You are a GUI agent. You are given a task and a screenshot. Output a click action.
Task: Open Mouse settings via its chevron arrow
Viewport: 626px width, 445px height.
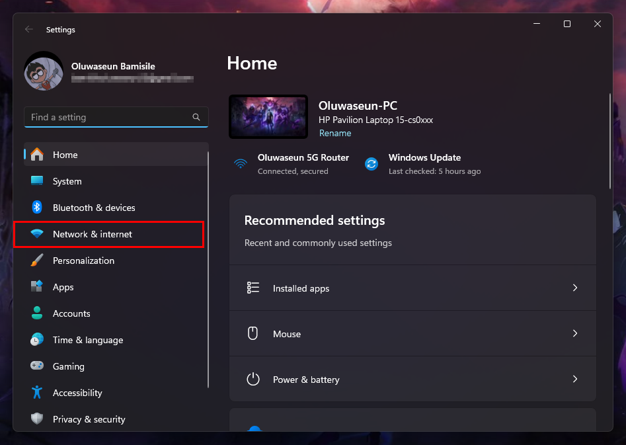[x=574, y=334]
